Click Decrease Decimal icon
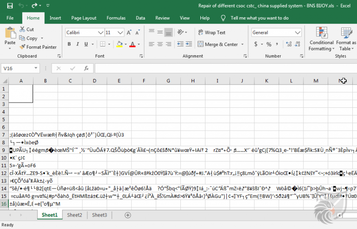Viewport: 357px width, 229px height. pos(297,44)
